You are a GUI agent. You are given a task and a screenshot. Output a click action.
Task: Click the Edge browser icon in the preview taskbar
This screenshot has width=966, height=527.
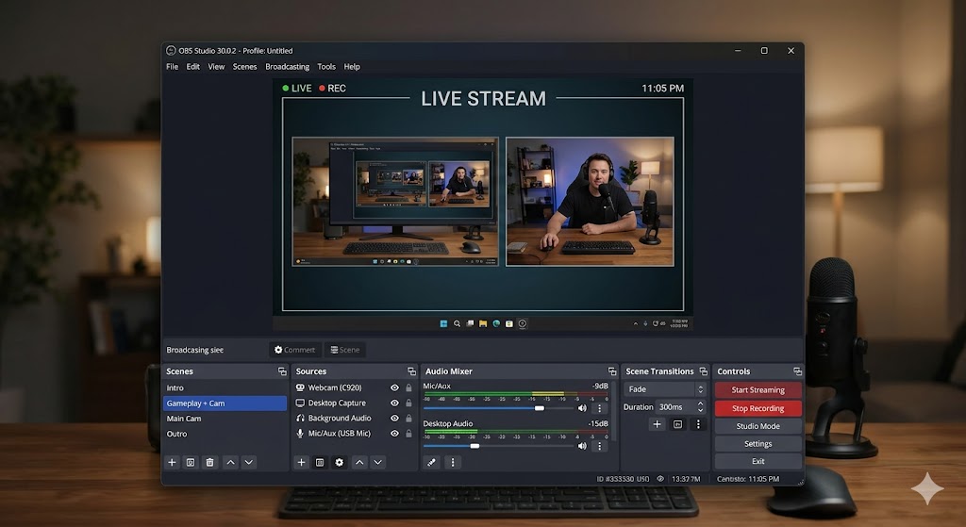coord(496,323)
